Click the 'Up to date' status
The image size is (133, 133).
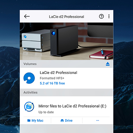coord(46,112)
